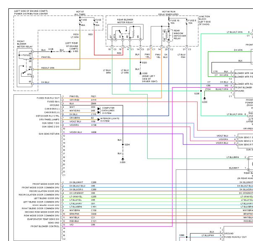253x241 pixels.
Task: Select the FUSE 14 30A label
Action: click(x=98, y=22)
